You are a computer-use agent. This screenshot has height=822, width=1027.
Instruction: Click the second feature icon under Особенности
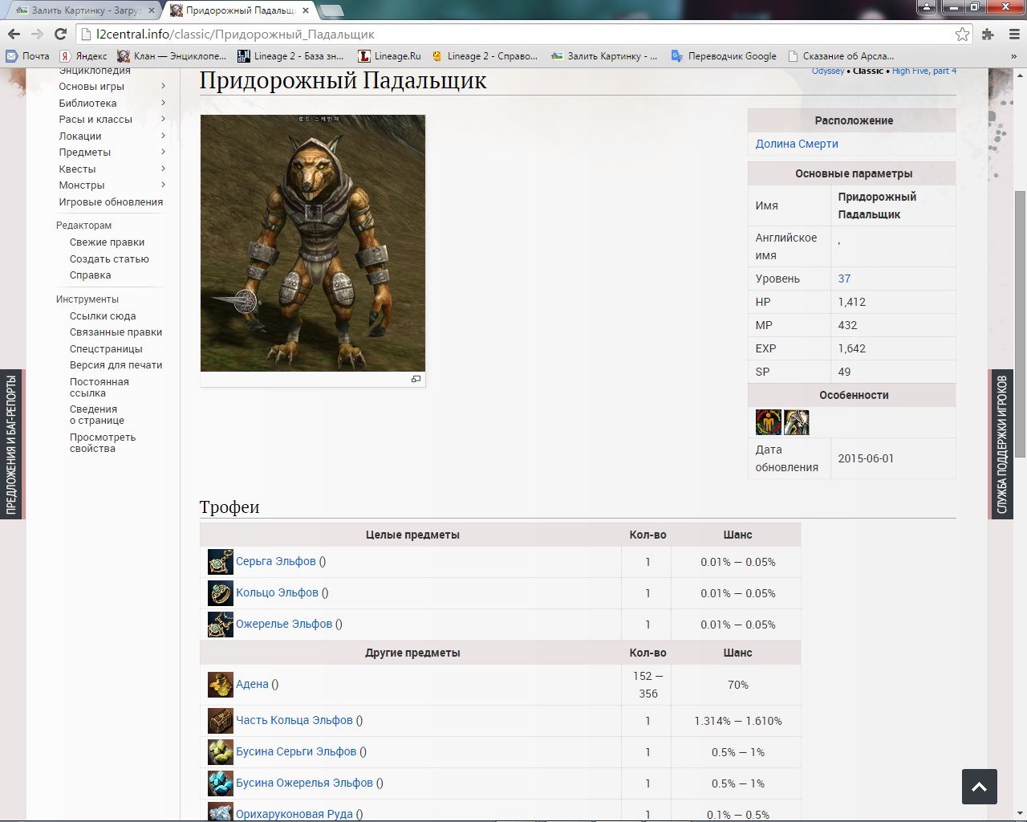click(796, 422)
